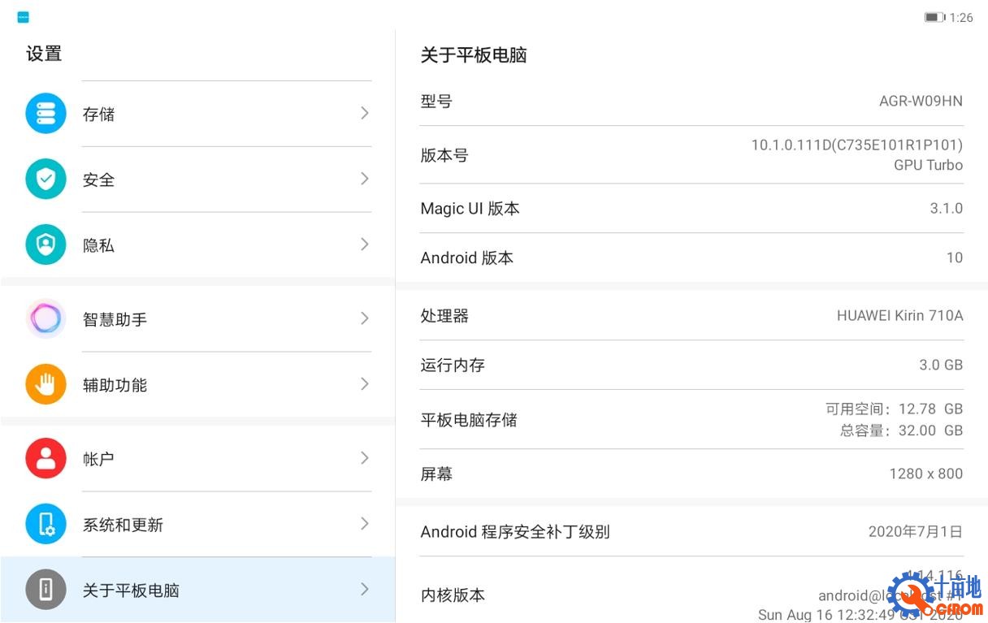988x623 pixels.
Task: Tap the 关于平板电脑 tablet icon
Action: [x=45, y=590]
